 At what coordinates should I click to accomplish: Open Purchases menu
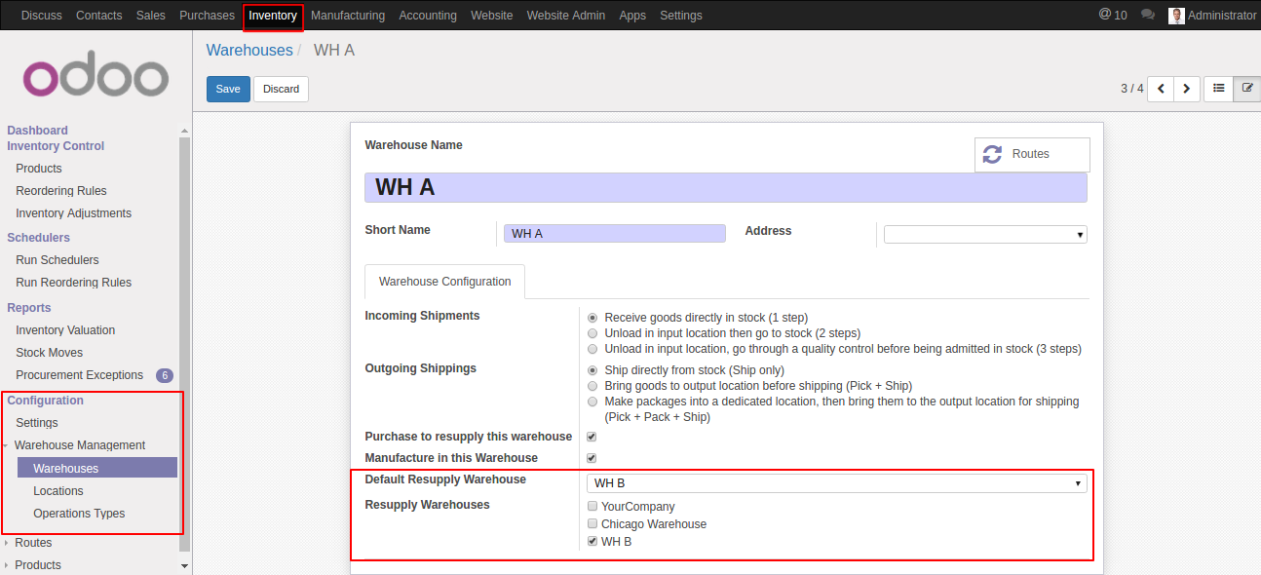point(207,16)
